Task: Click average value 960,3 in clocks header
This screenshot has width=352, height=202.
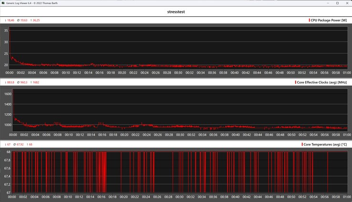Action: 22,83
